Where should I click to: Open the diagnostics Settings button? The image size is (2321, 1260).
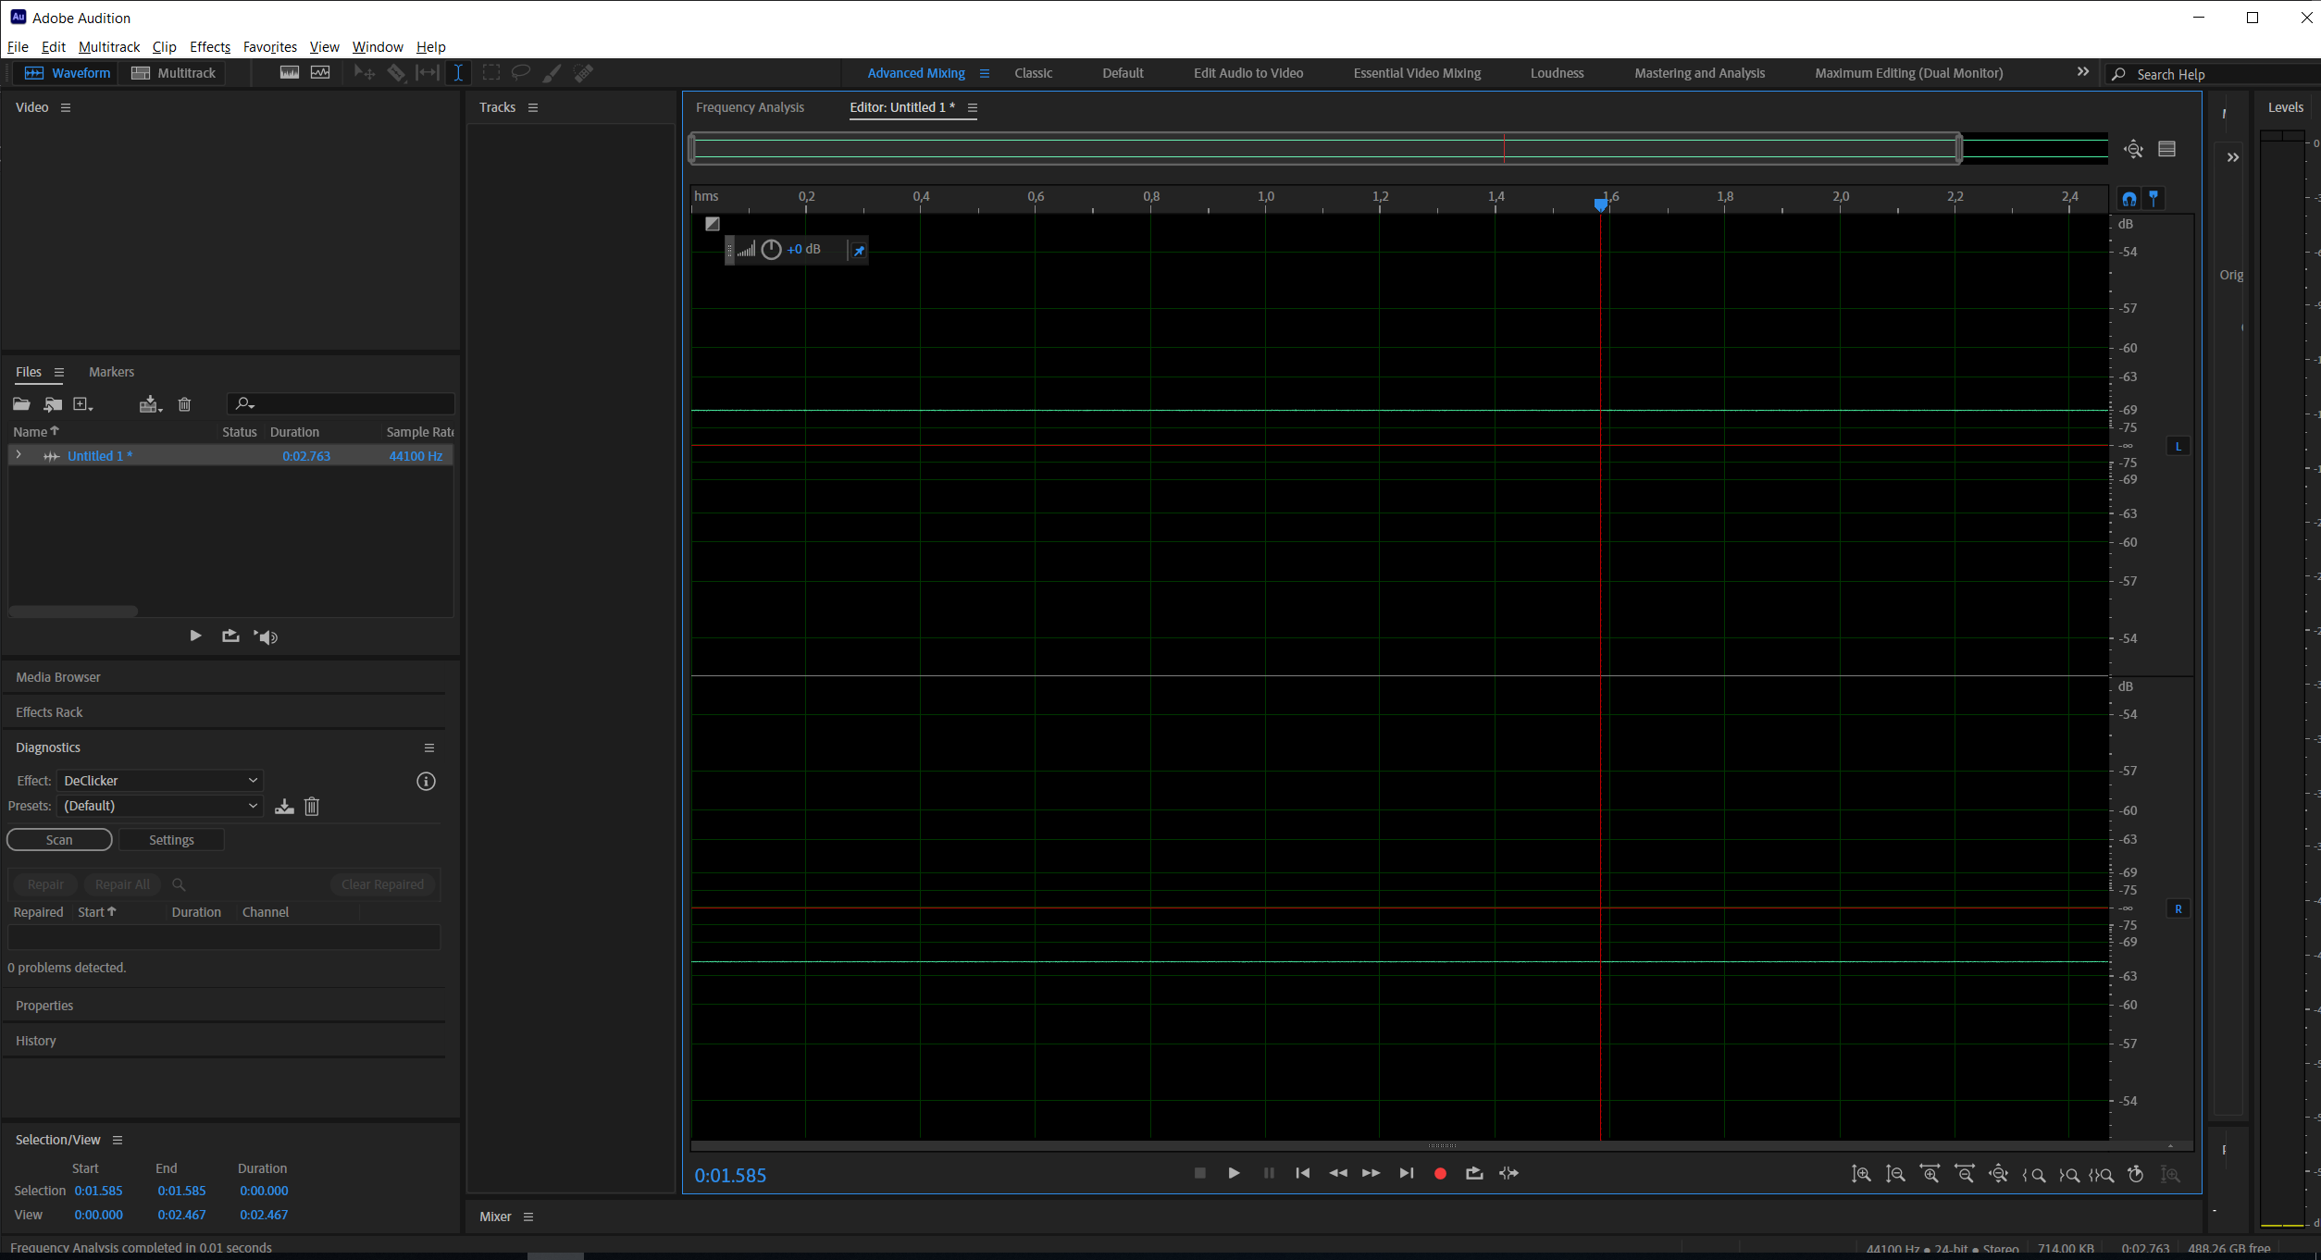point(171,840)
